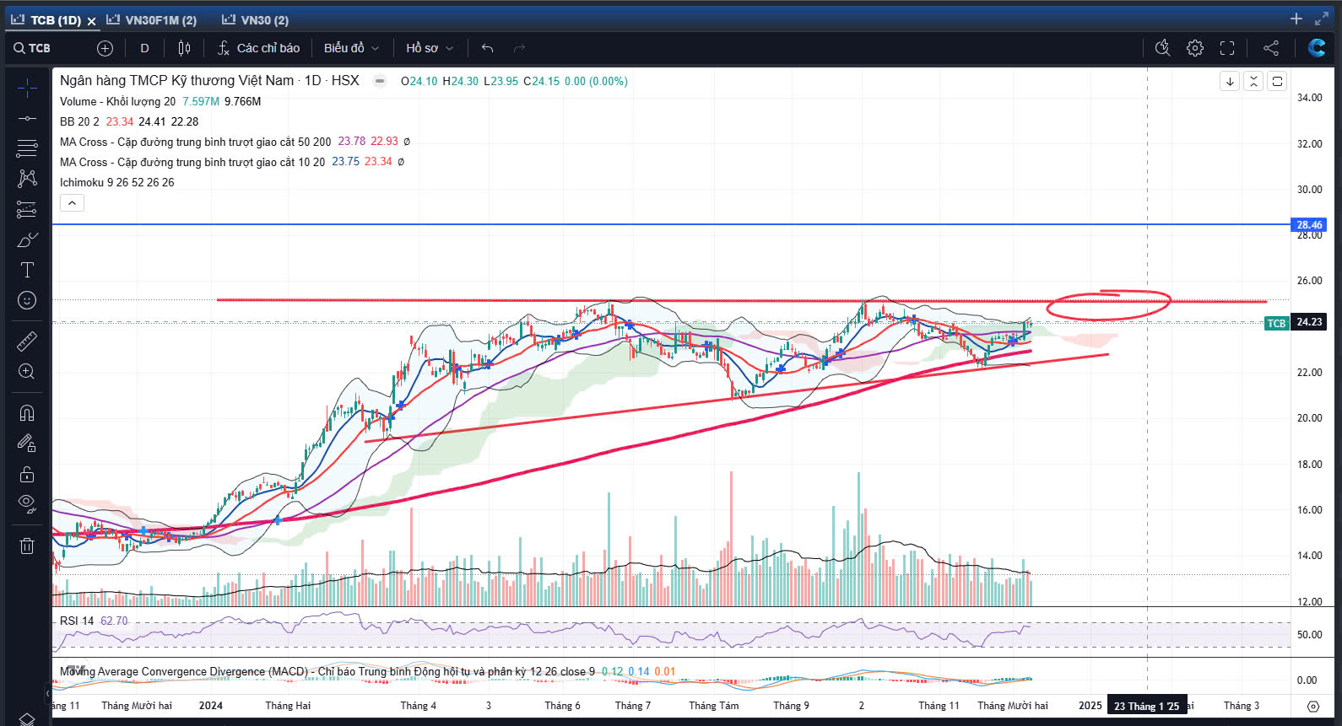Image resolution: width=1342 pixels, height=726 pixels.
Task: Select the red ellipse drawing on chart
Action: click(1108, 304)
